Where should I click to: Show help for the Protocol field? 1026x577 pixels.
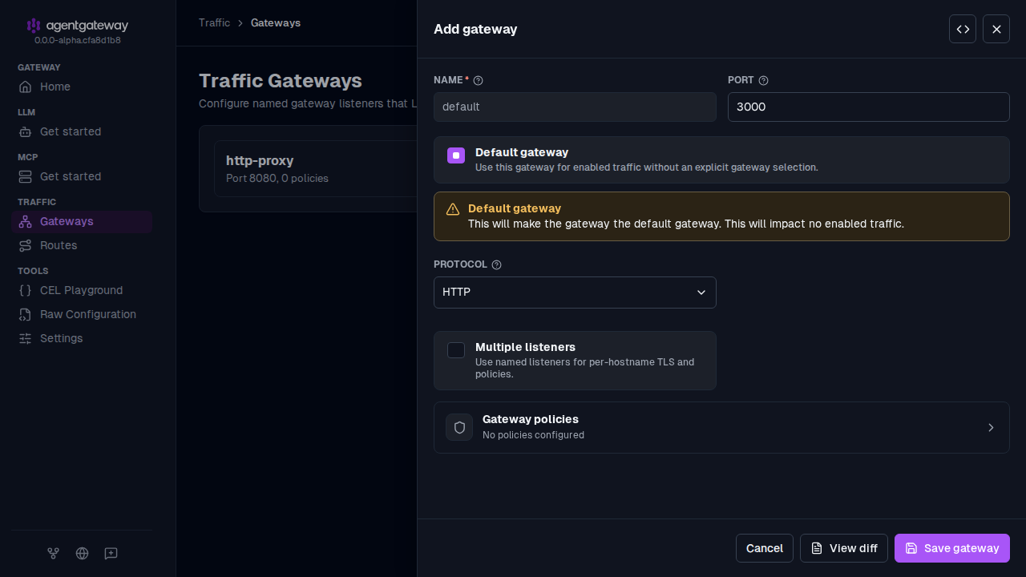(x=497, y=264)
